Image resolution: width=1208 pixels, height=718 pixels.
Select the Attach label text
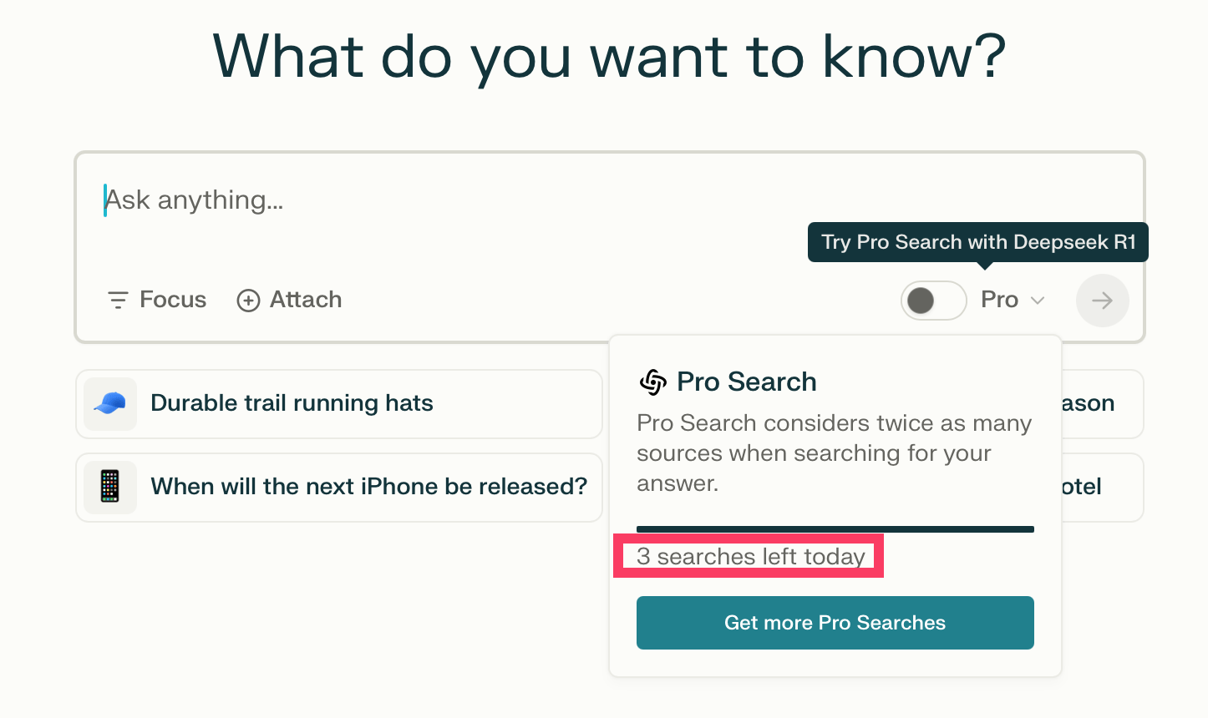[306, 300]
